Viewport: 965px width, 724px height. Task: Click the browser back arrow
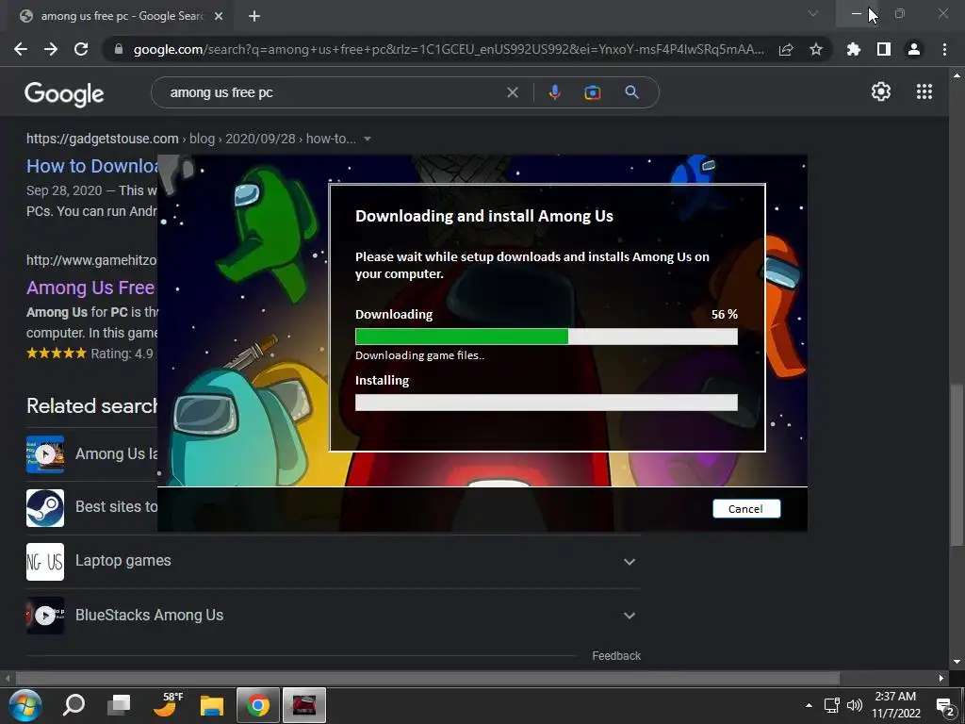(21, 49)
